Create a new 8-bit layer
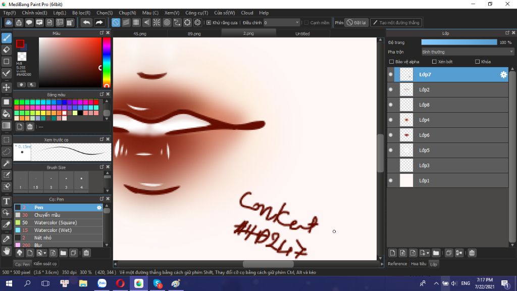The image size is (517, 291). (x=402, y=253)
